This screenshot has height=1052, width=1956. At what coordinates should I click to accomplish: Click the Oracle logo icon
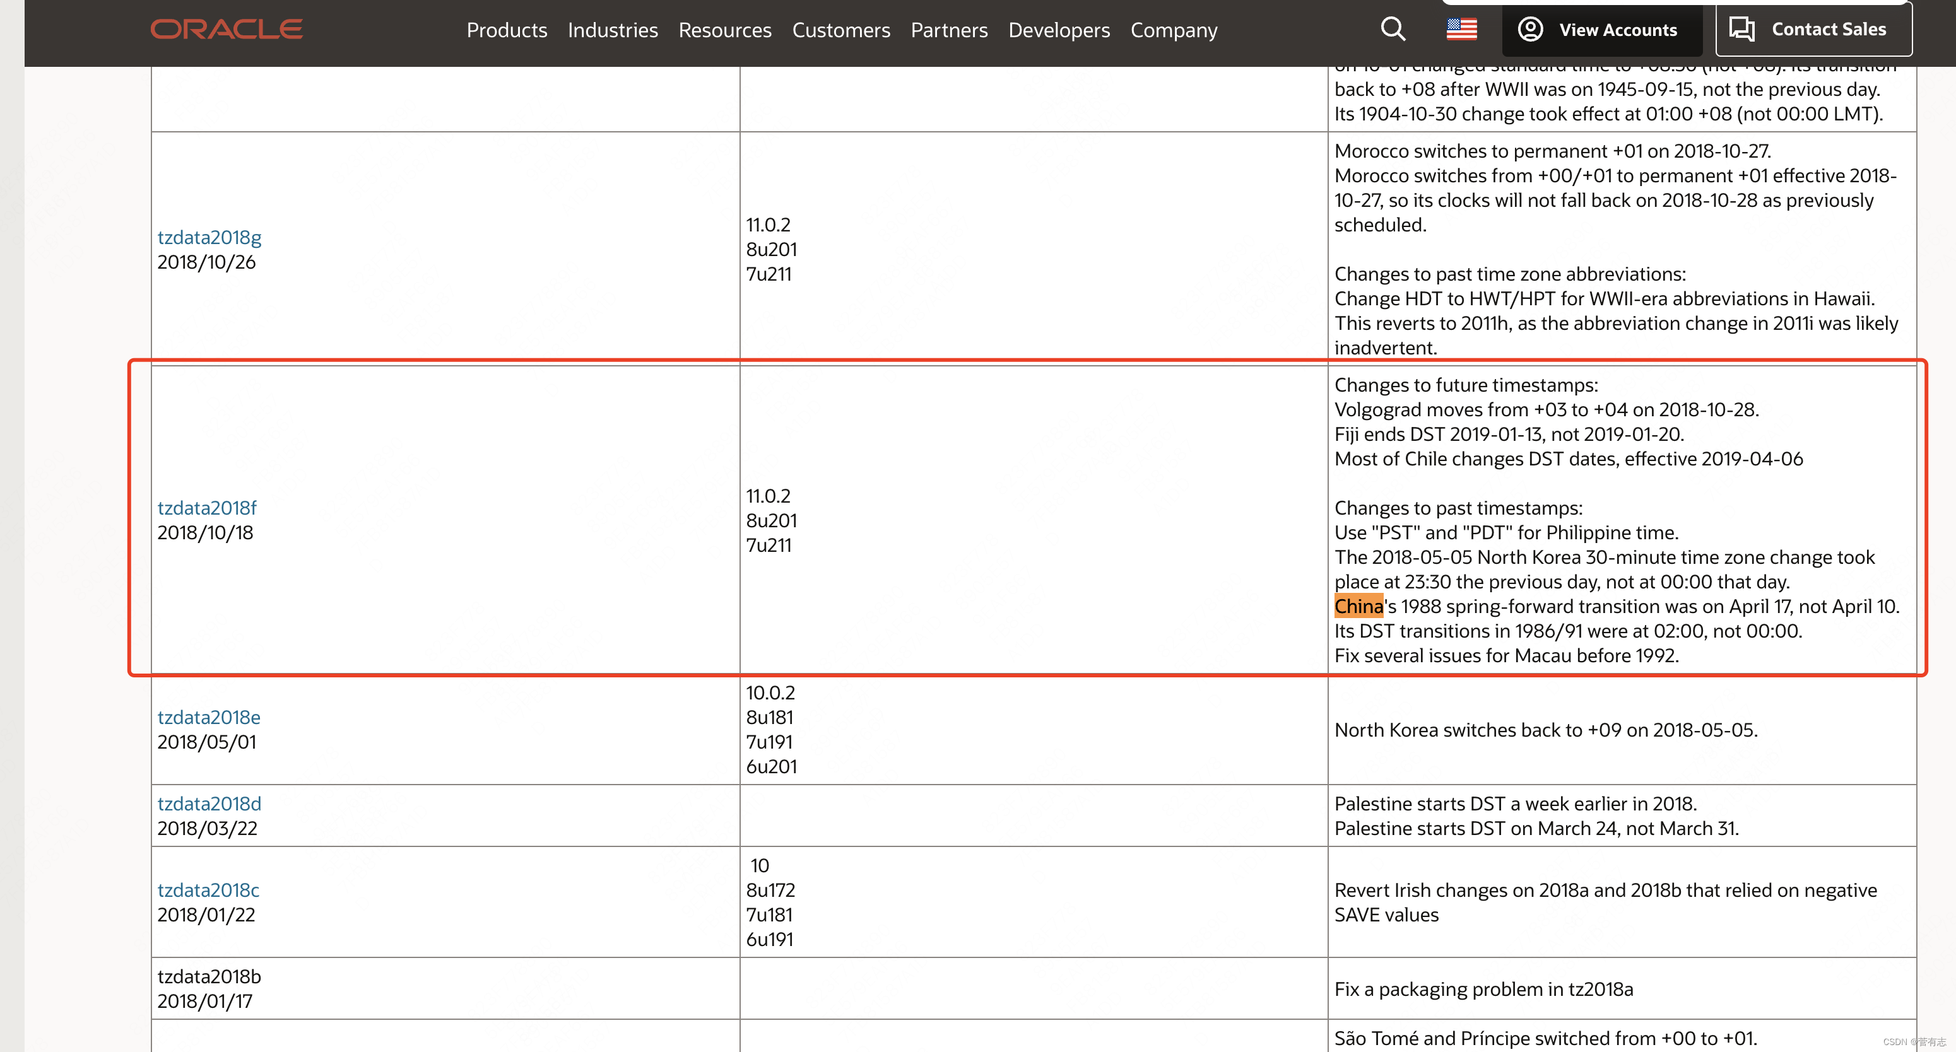(225, 28)
